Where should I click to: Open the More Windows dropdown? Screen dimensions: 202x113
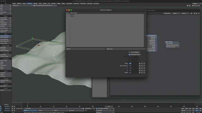[6, 28]
